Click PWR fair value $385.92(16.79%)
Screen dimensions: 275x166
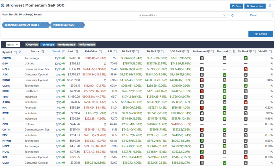point(96,113)
